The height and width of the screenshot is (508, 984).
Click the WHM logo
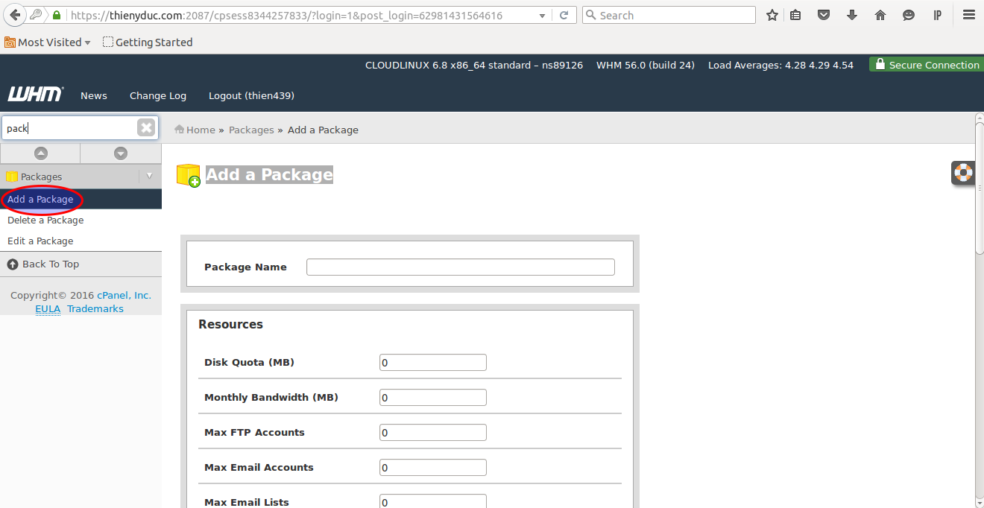click(35, 95)
